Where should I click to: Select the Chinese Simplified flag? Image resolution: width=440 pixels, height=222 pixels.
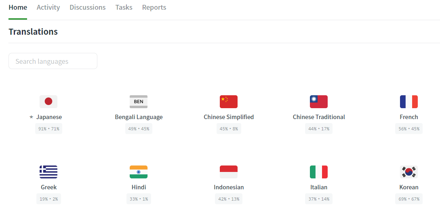pos(229,101)
